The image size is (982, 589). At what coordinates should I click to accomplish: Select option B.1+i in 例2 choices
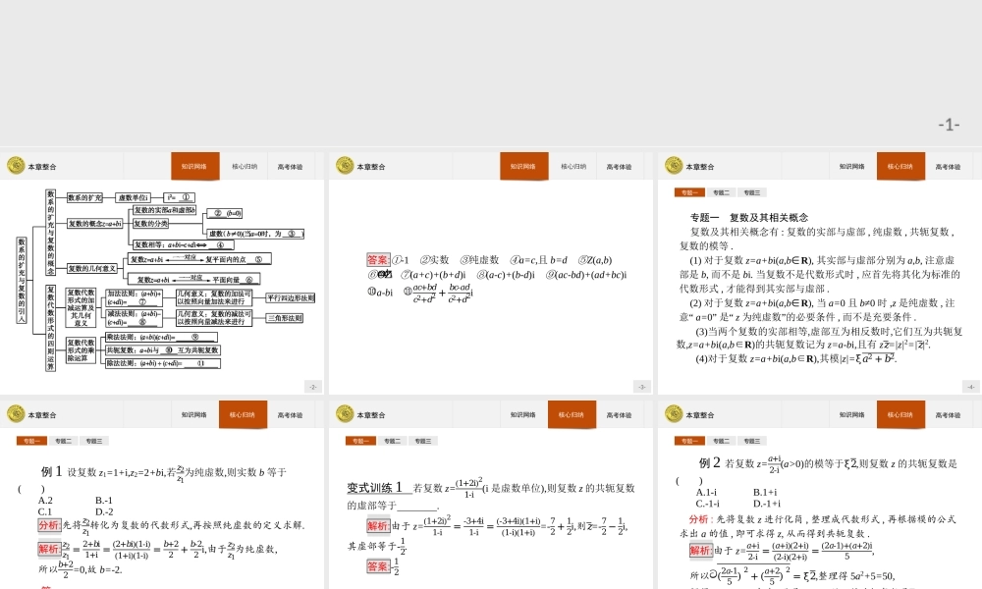pos(765,492)
